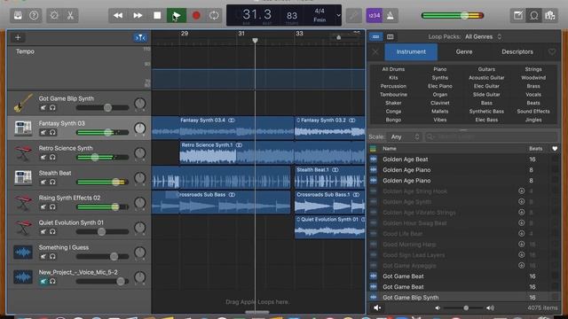
Task: Click the master volume slider
Action: coord(452,16)
